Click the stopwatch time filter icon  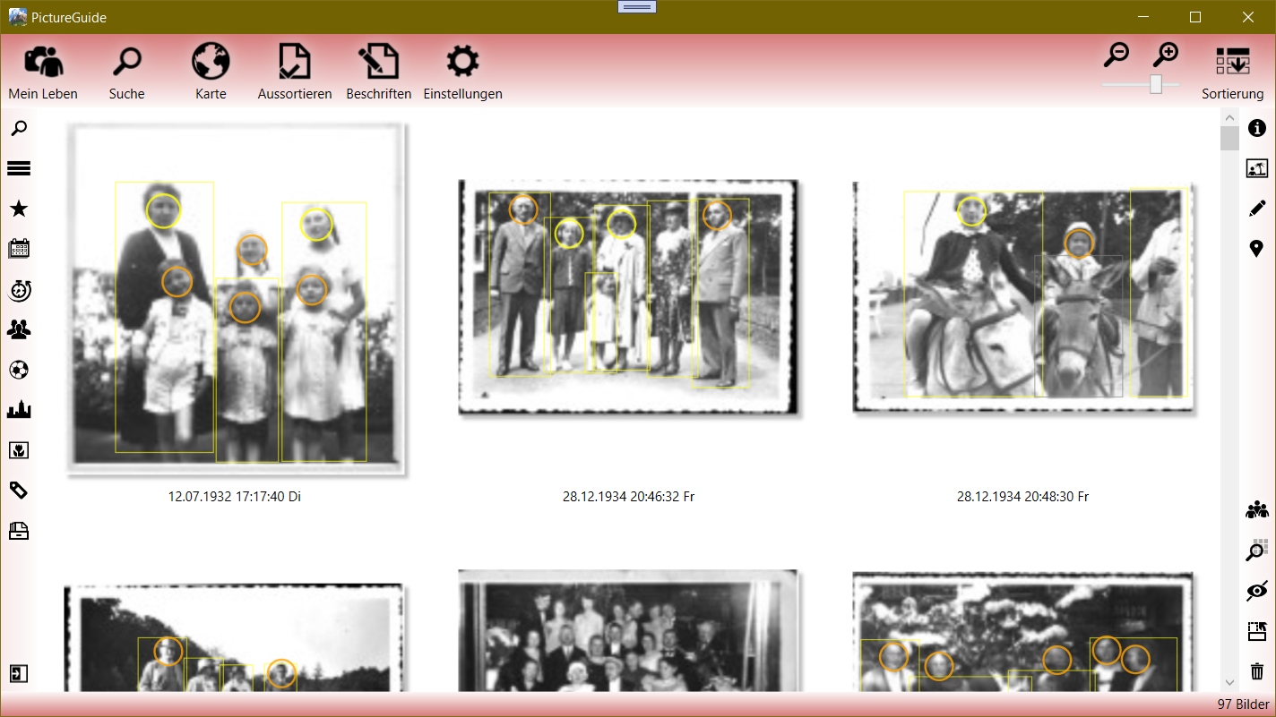pyautogui.click(x=19, y=289)
